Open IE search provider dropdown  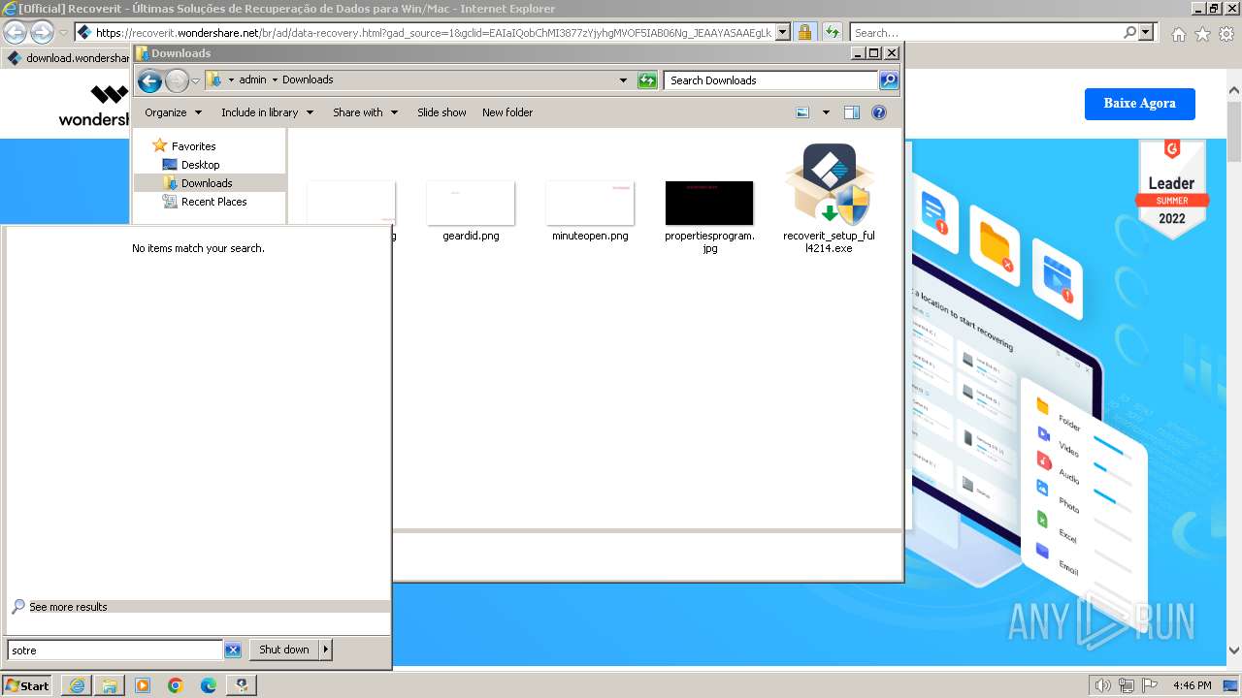coord(1146,32)
